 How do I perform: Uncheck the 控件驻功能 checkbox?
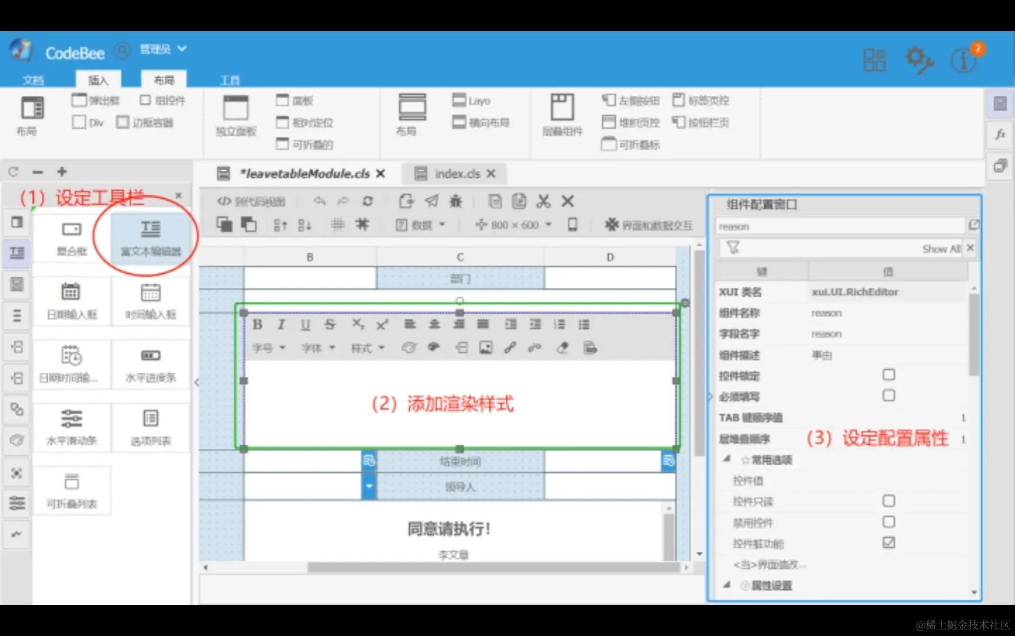pos(888,542)
